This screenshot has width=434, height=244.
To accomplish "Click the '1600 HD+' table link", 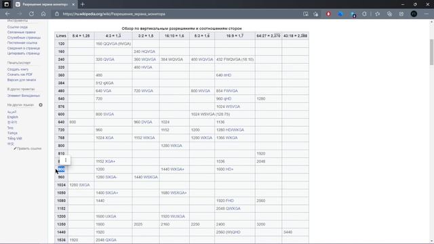I will click(x=224, y=169).
